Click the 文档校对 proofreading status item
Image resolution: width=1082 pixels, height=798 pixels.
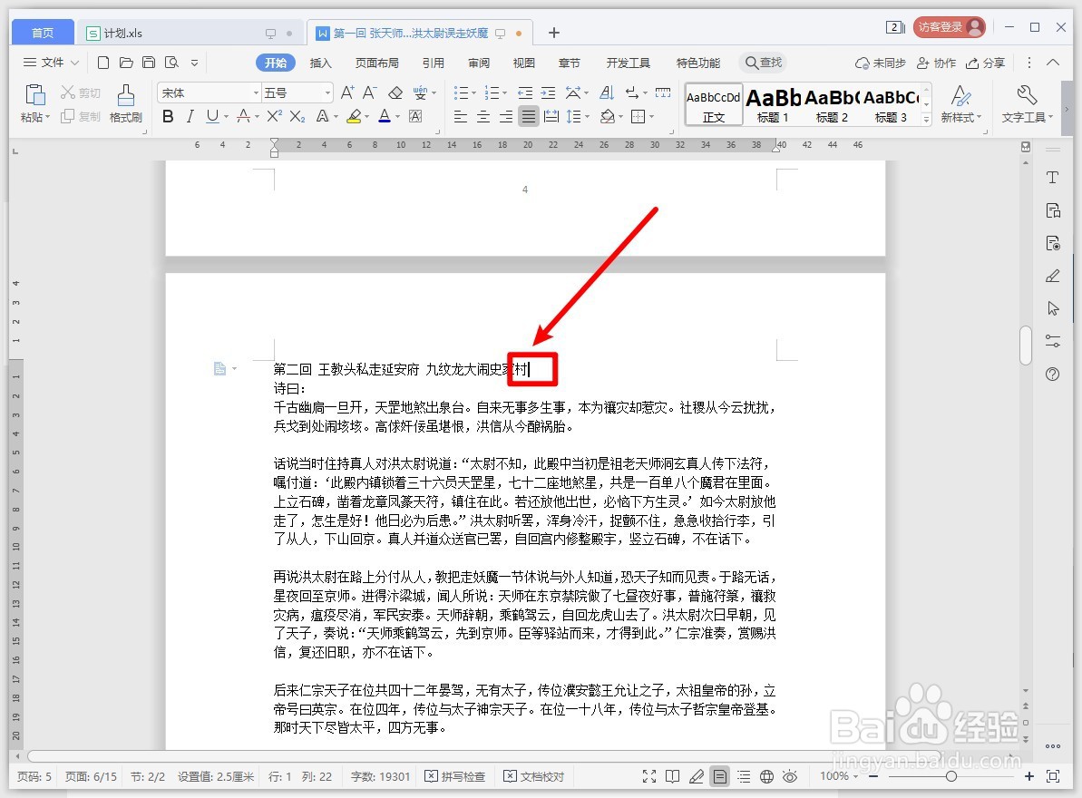pyautogui.click(x=533, y=776)
